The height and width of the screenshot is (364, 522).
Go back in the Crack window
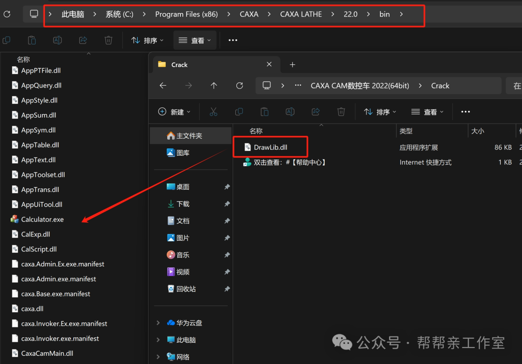click(x=163, y=86)
